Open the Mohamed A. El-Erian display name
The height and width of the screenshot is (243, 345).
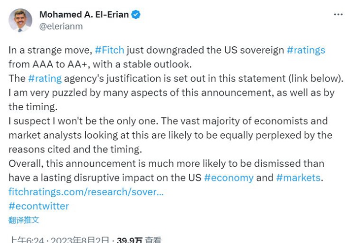coord(84,15)
